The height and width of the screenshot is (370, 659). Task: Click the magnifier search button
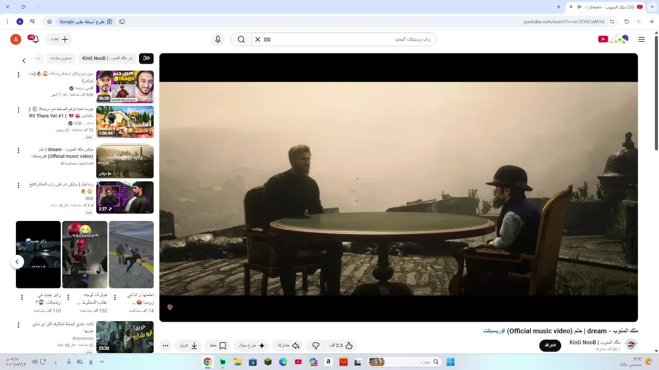pyautogui.click(x=241, y=39)
